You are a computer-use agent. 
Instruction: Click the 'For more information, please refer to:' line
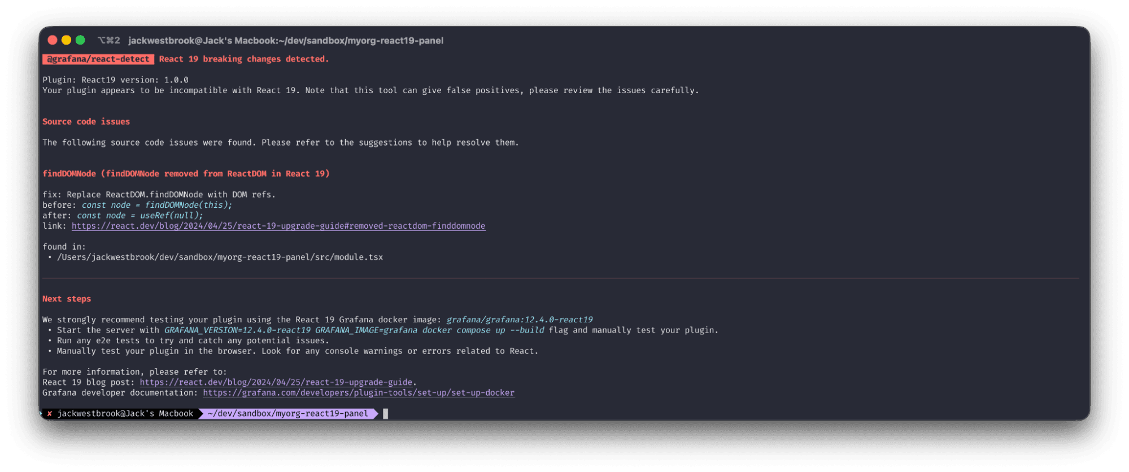point(134,372)
